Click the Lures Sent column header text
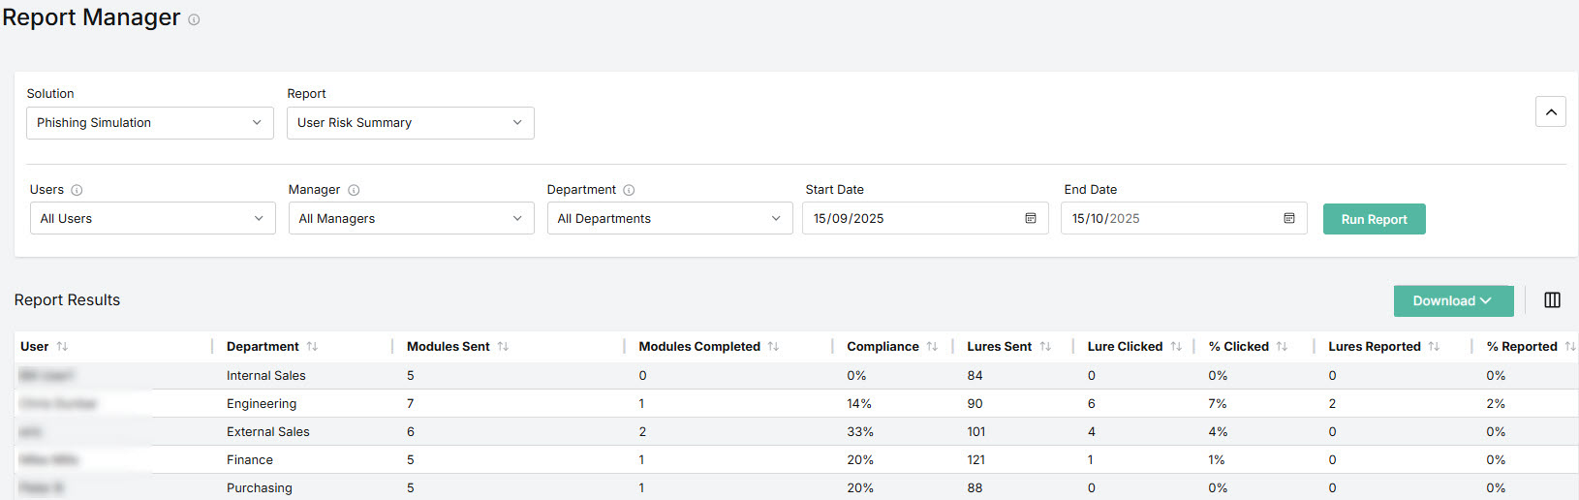This screenshot has width=1579, height=500. (999, 346)
